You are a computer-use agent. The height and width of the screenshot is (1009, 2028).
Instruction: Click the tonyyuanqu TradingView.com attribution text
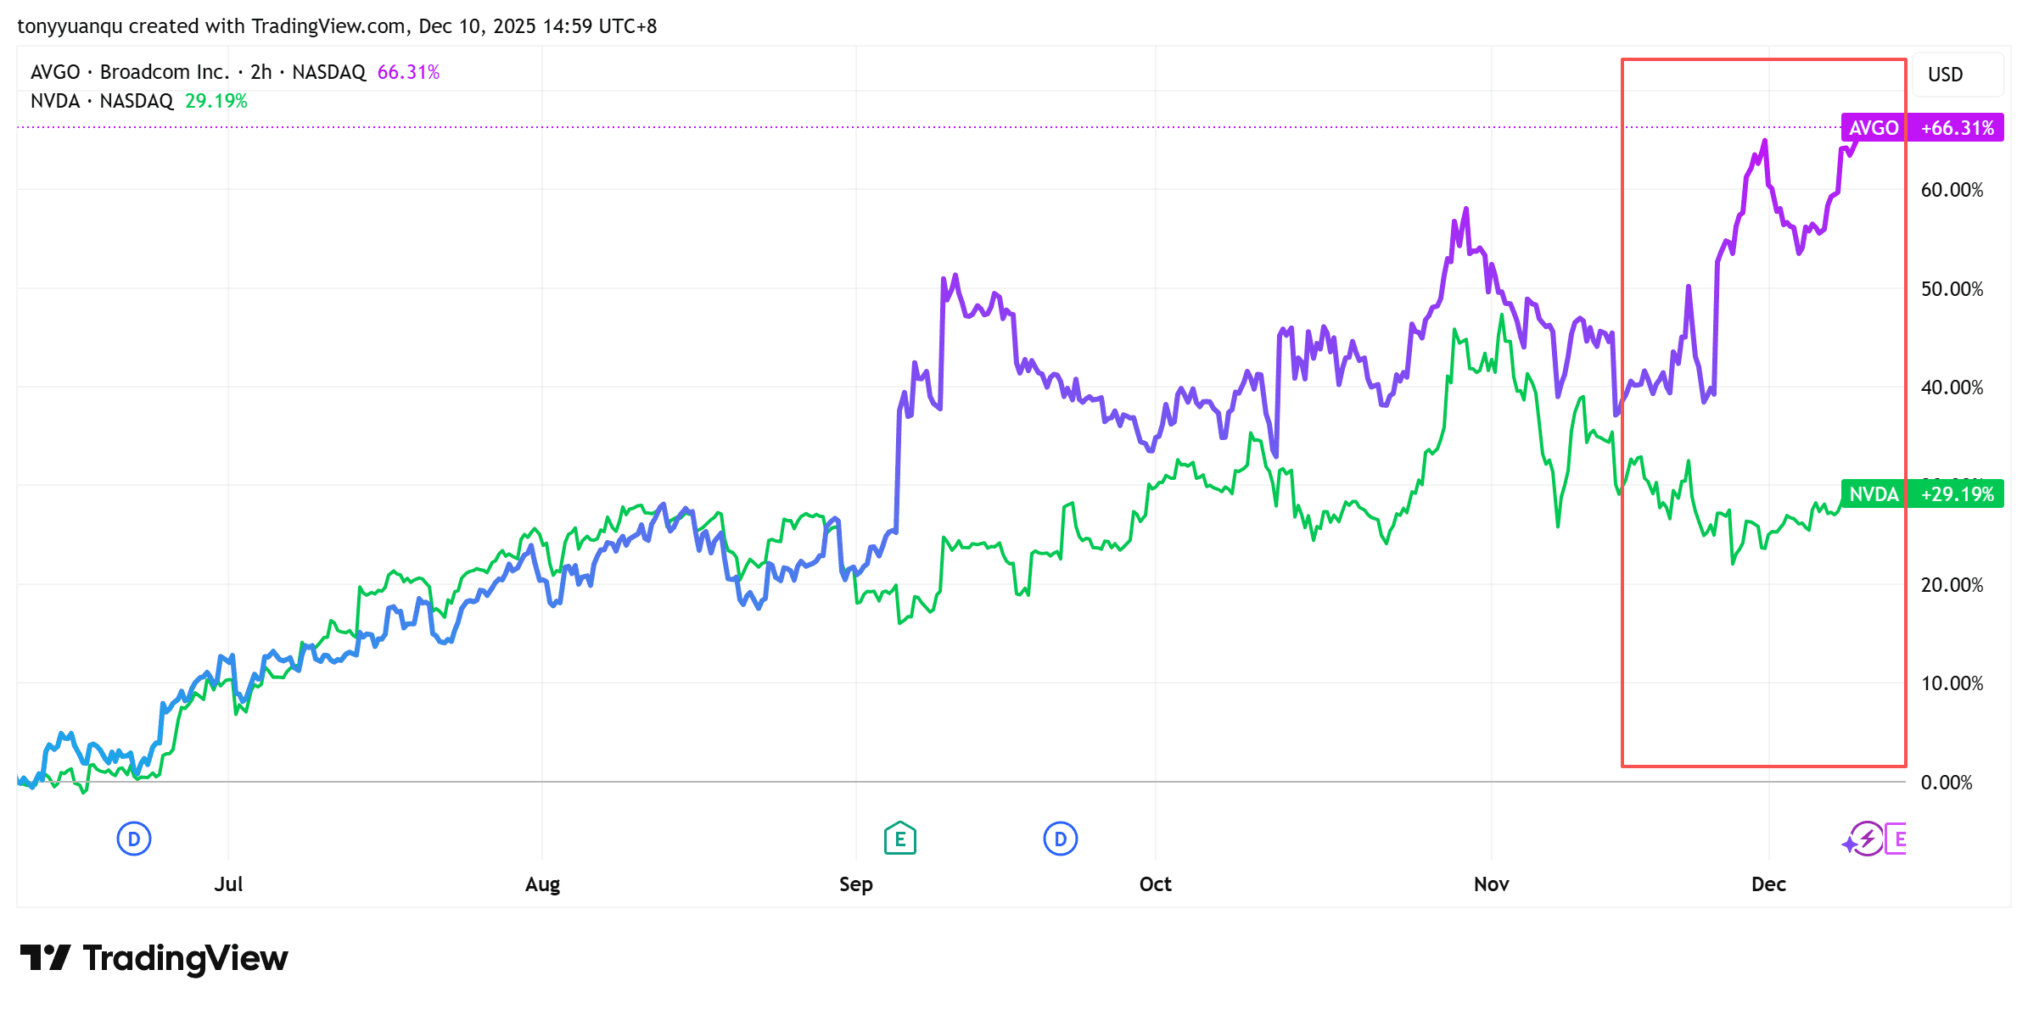pos(337,26)
